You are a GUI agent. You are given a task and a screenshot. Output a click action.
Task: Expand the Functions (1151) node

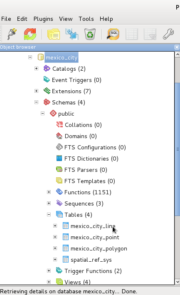tap(49, 192)
